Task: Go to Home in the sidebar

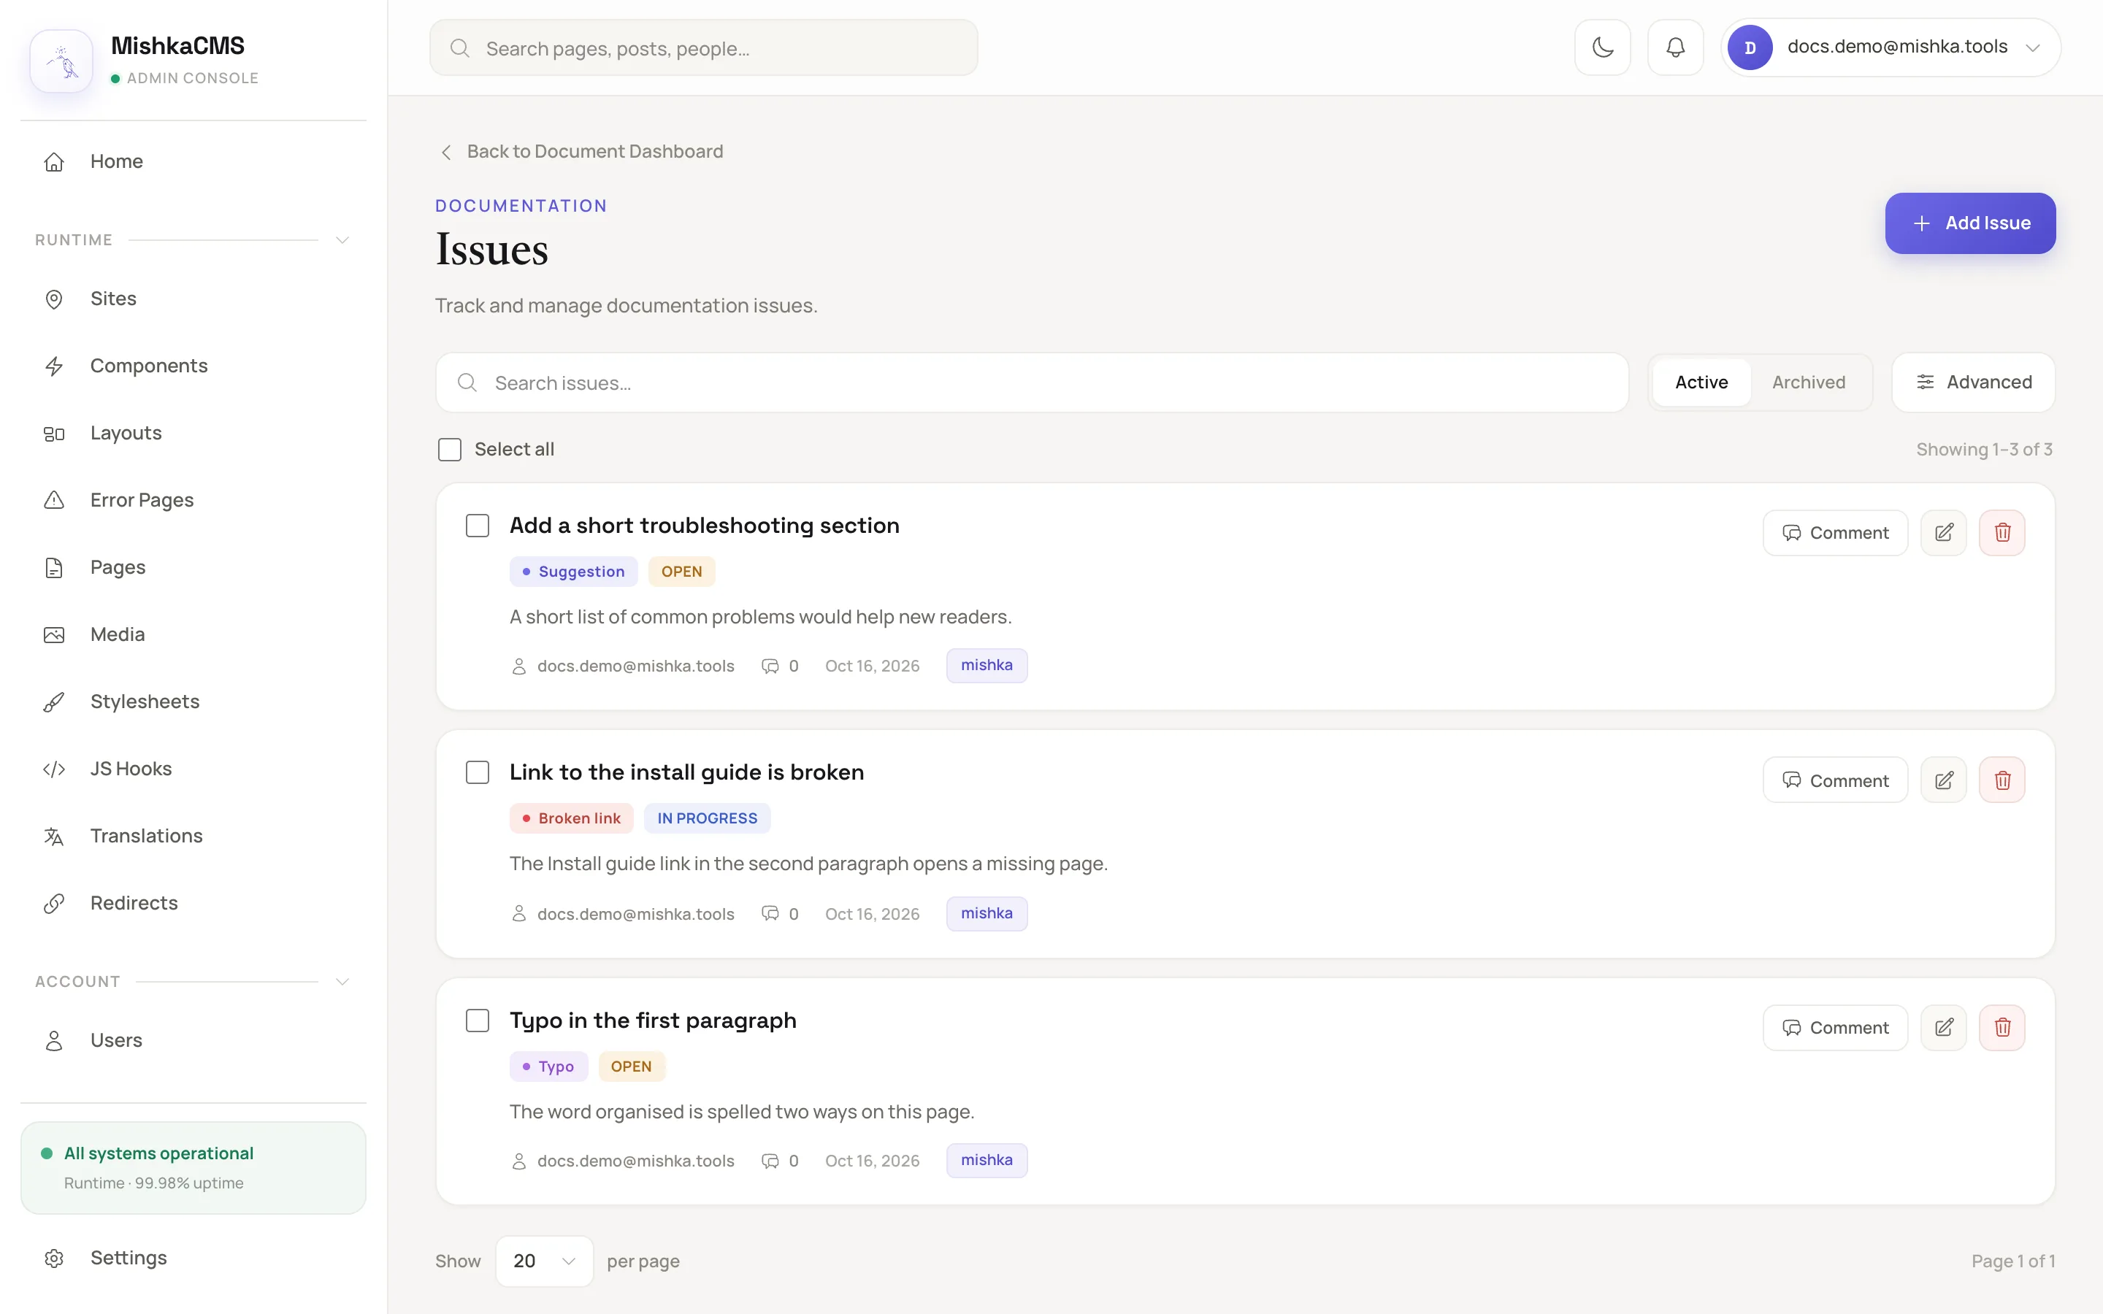Action: click(x=193, y=161)
